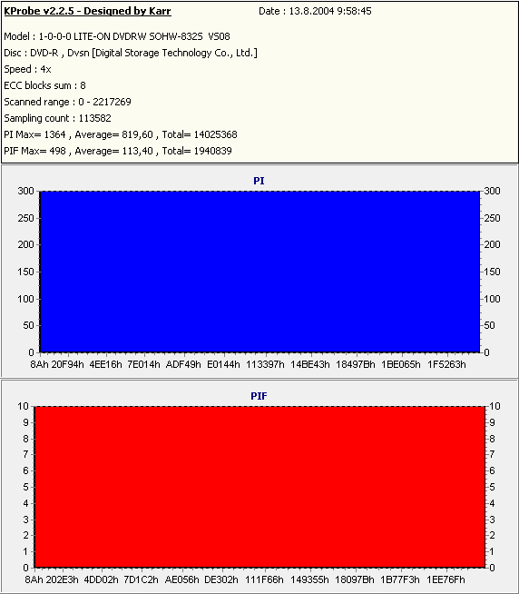The height and width of the screenshot is (594, 519).
Task: Click inside the blue PI graph area
Action: coord(259,272)
